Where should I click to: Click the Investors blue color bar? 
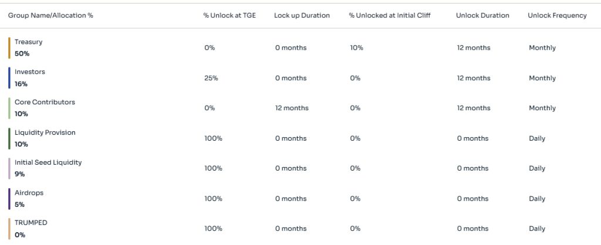click(9, 78)
